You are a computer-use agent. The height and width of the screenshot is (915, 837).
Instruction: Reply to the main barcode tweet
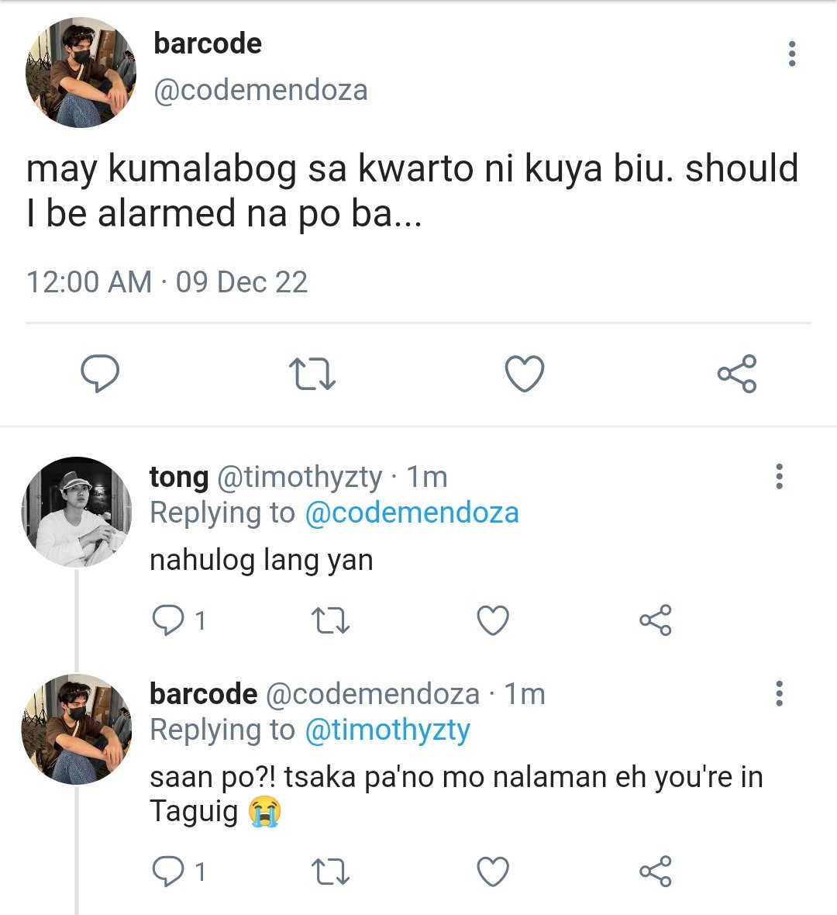100,374
